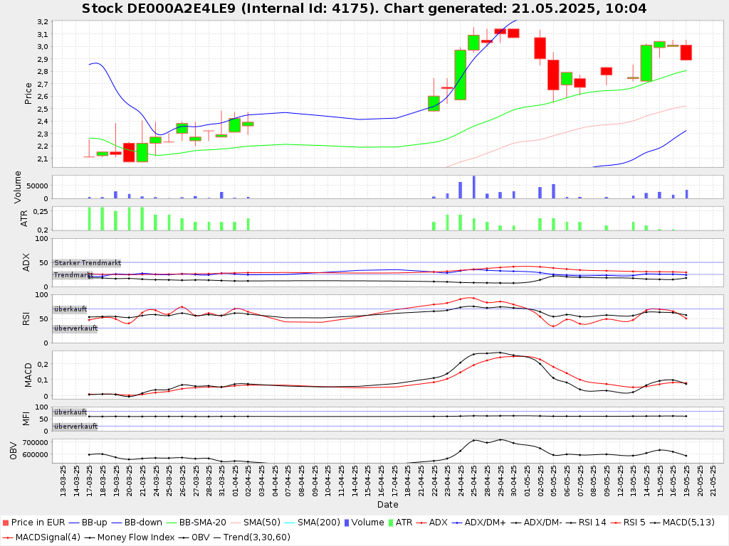Click the "Price" y-axis title

coord(28,93)
